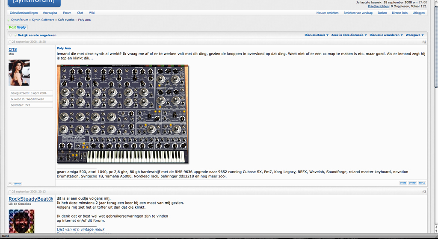438x239 pixels.
Task: Click the Poly Ana synth screenshot image
Action: click(123, 114)
